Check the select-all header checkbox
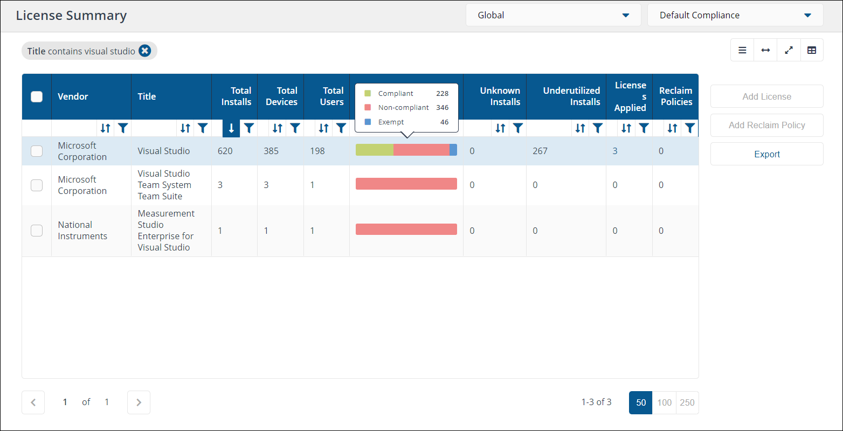This screenshot has width=843, height=431. pos(37,96)
